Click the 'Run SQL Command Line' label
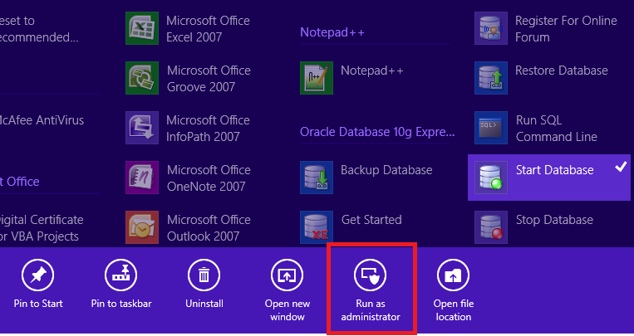634x336 pixels. point(557,128)
